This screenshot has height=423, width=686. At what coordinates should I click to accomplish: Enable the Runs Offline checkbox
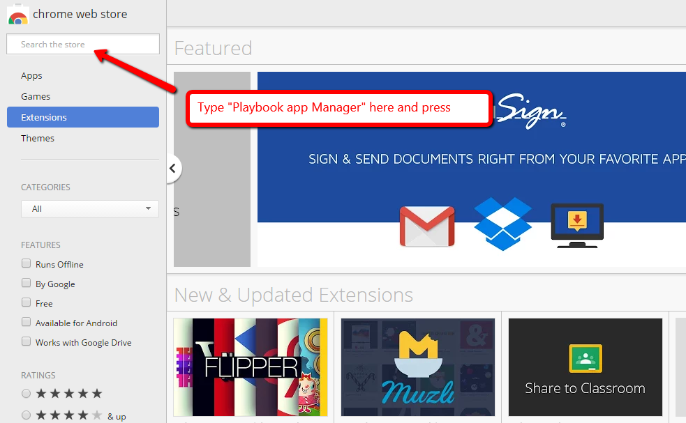point(27,264)
